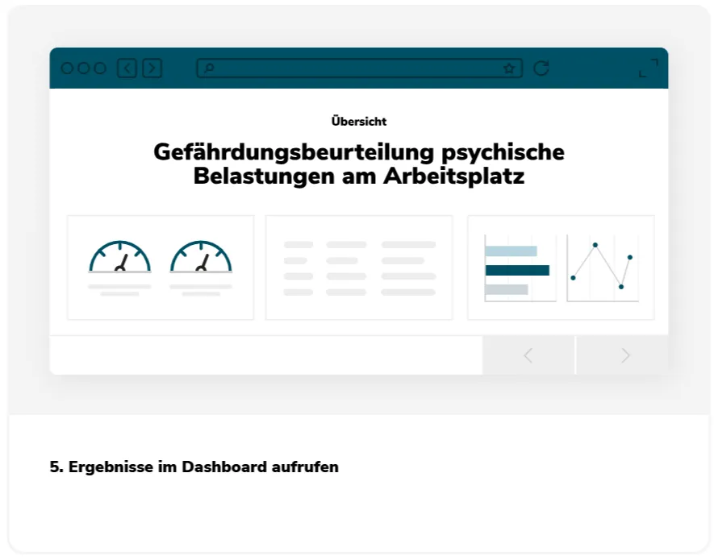Click the third window circle button
The width and height of the screenshot is (714, 560).
[100, 68]
